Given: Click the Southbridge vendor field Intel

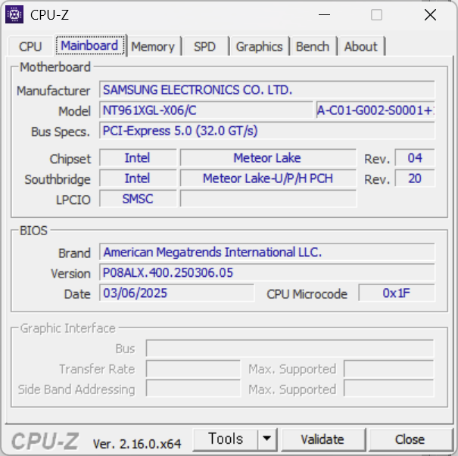Looking at the screenshot, I should (x=138, y=178).
